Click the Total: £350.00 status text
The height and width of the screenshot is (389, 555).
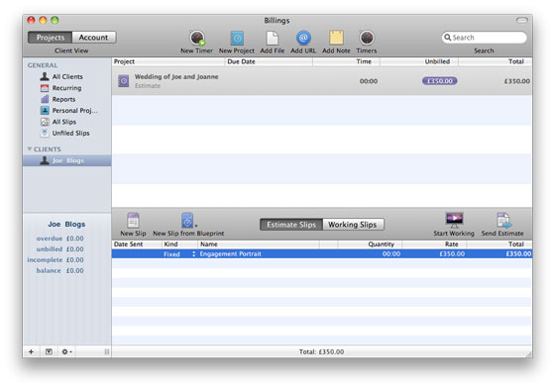(321, 351)
